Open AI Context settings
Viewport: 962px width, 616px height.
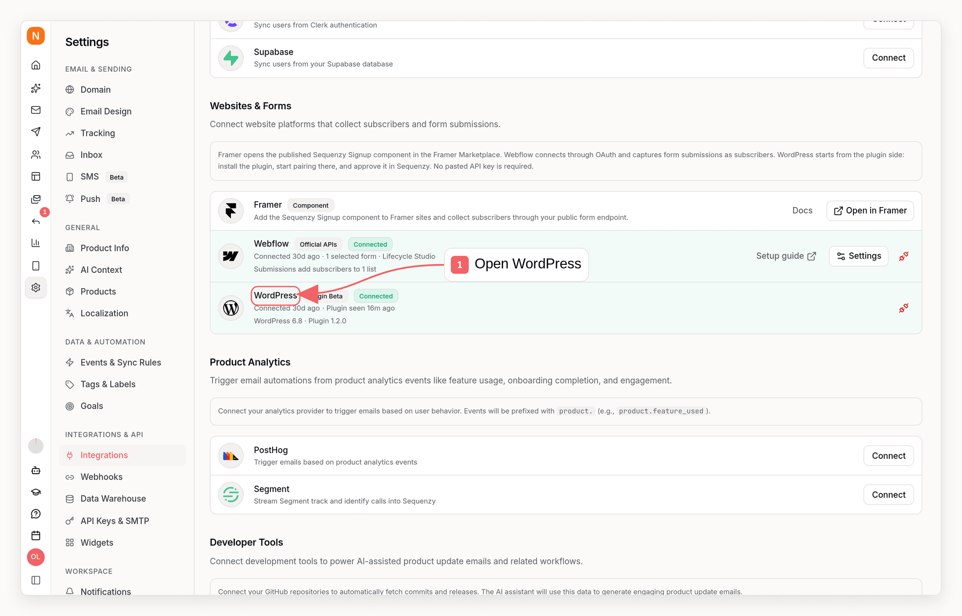pyautogui.click(x=122, y=270)
